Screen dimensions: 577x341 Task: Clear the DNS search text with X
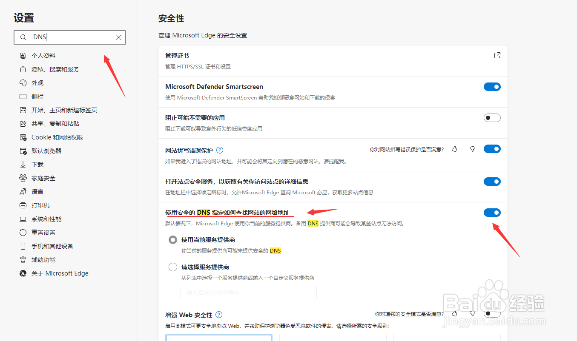tap(119, 37)
